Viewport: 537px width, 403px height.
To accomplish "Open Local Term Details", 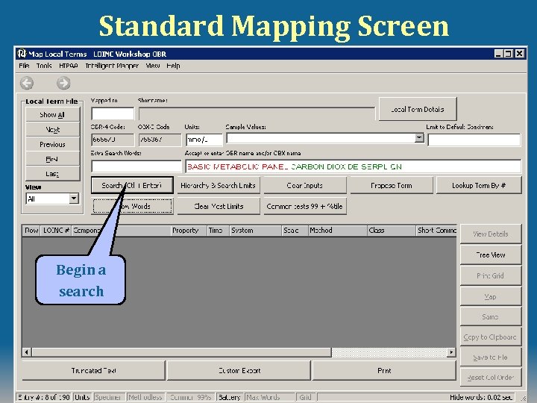I will pos(418,109).
